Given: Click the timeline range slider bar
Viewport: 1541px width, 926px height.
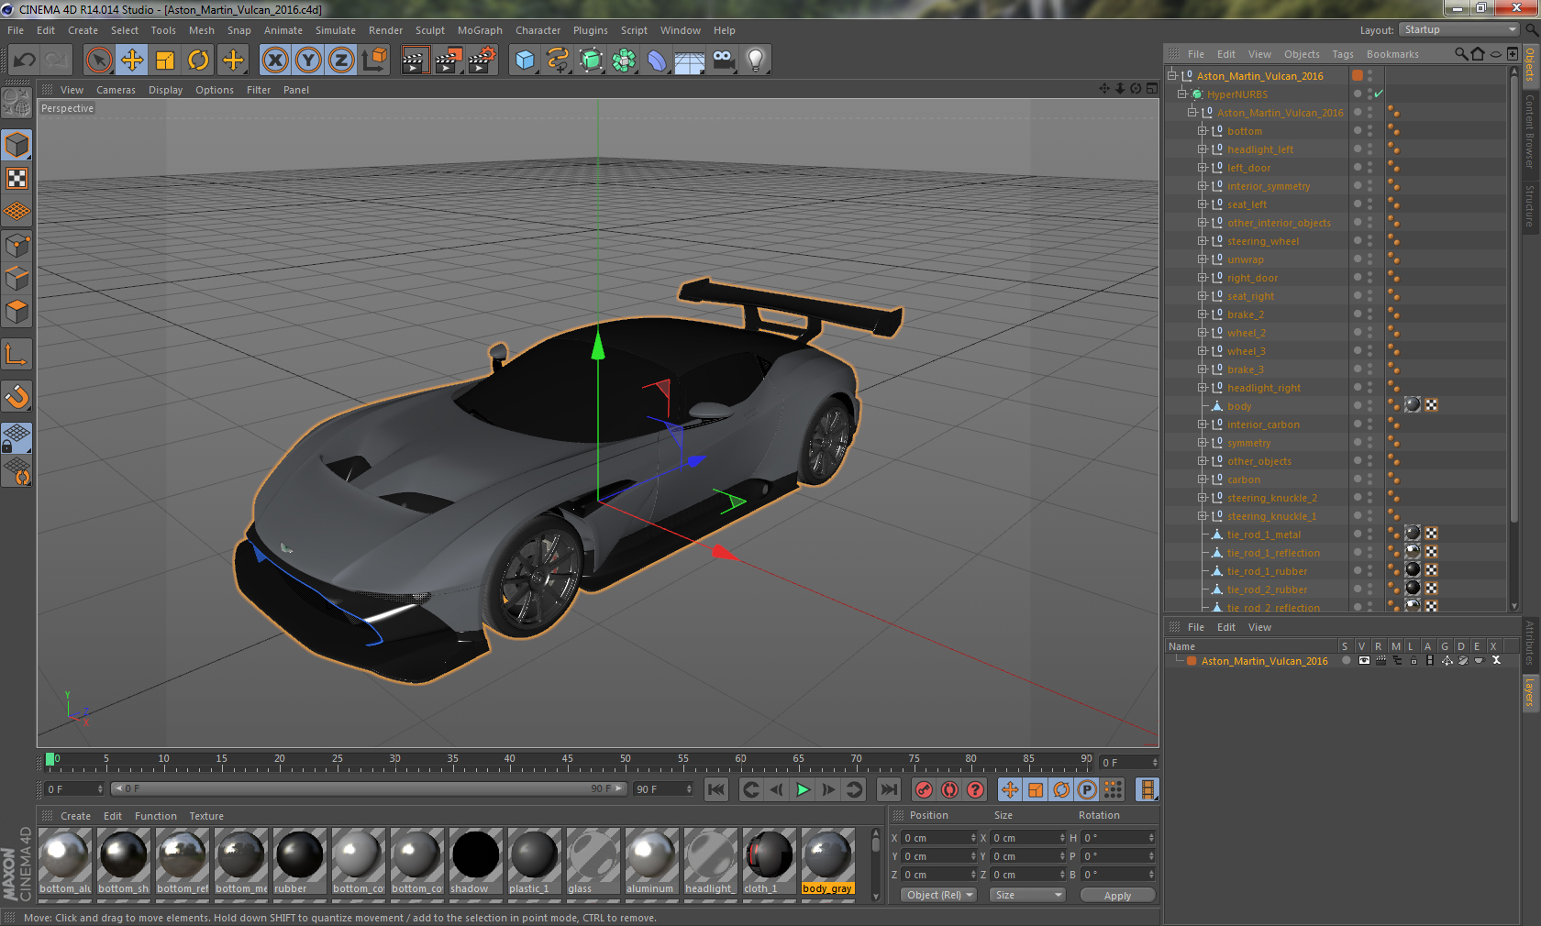Looking at the screenshot, I should tap(368, 788).
